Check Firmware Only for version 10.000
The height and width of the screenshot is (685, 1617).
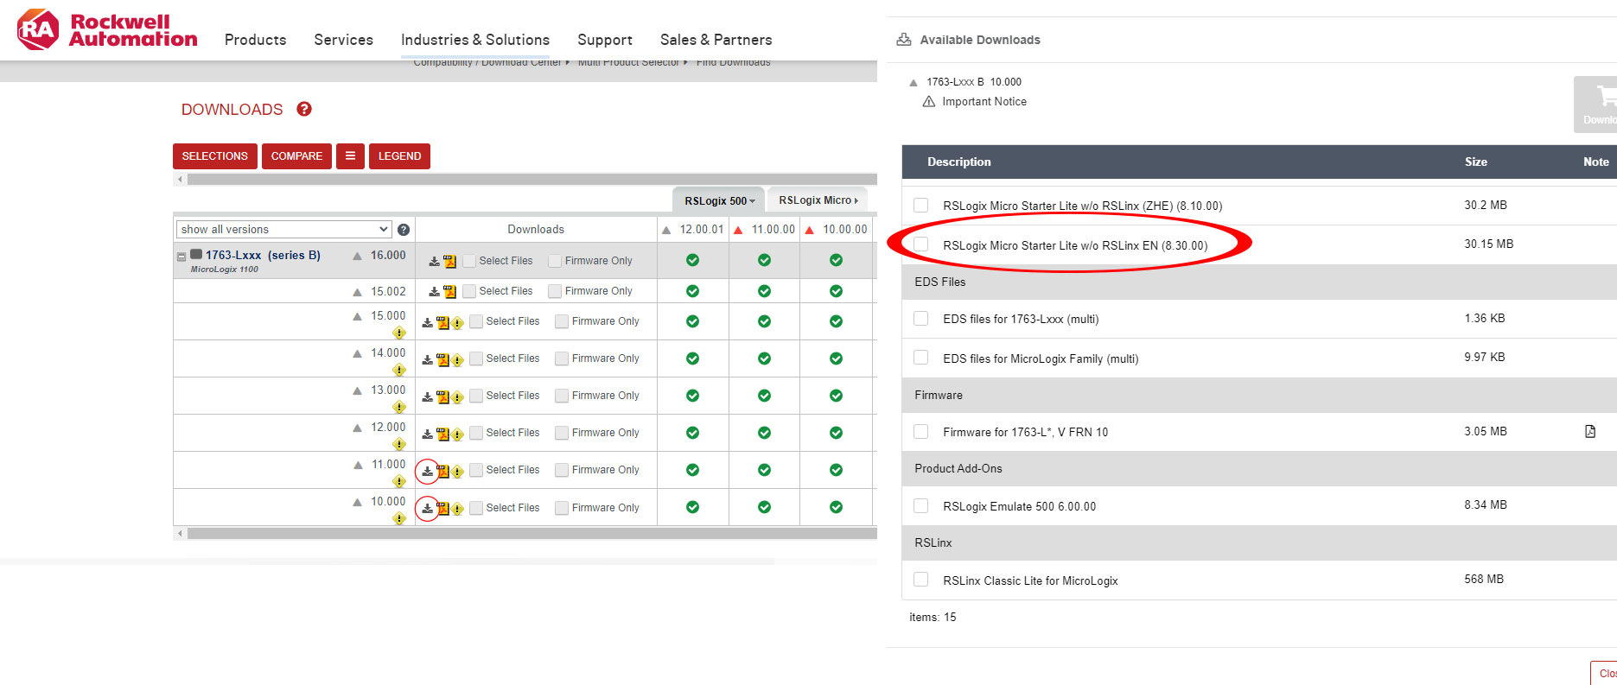click(562, 508)
